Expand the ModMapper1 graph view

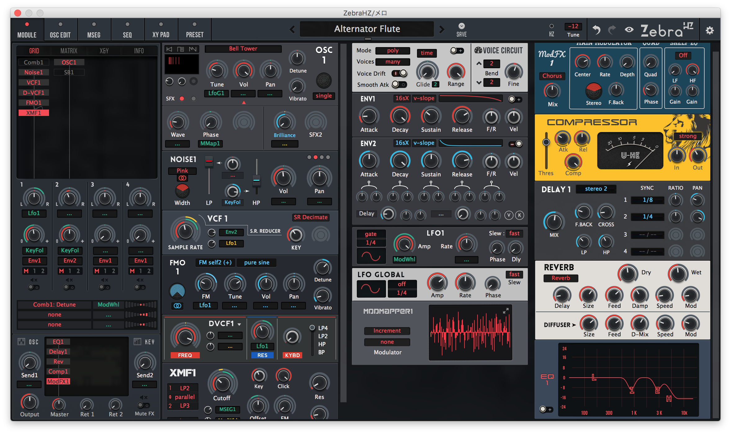coord(505,311)
